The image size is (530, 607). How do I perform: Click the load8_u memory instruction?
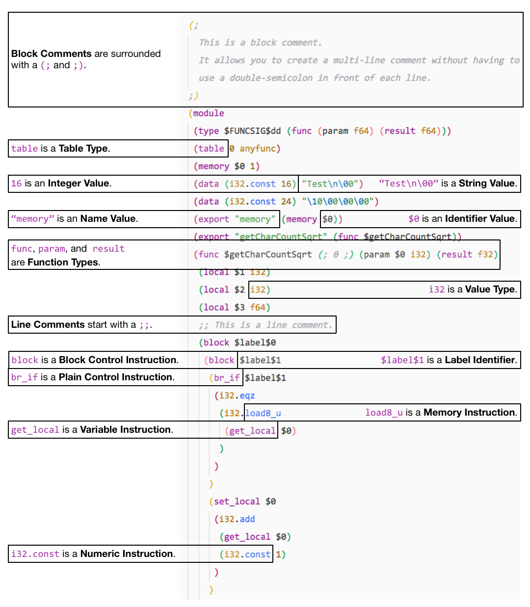pos(263,413)
